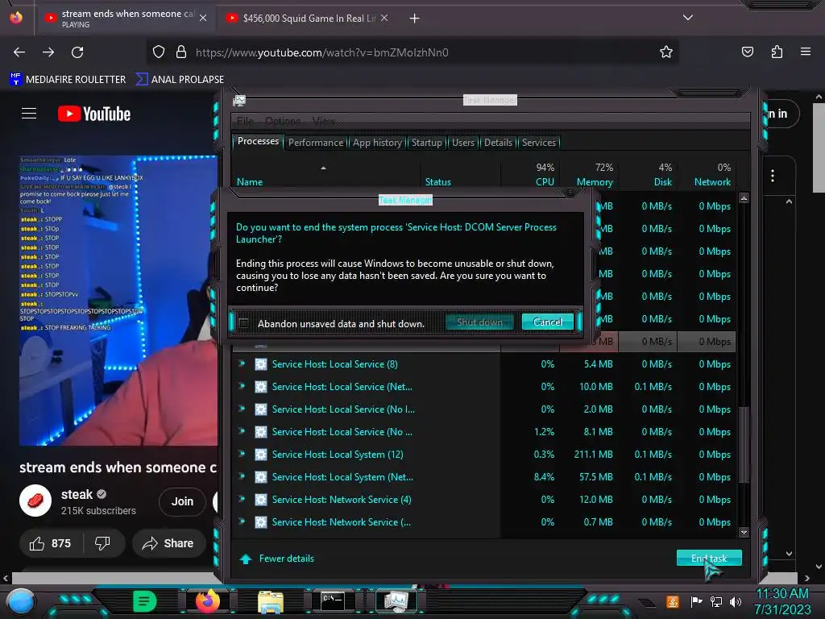The height and width of the screenshot is (619, 825).
Task: Click the Share button
Action: tap(168, 543)
